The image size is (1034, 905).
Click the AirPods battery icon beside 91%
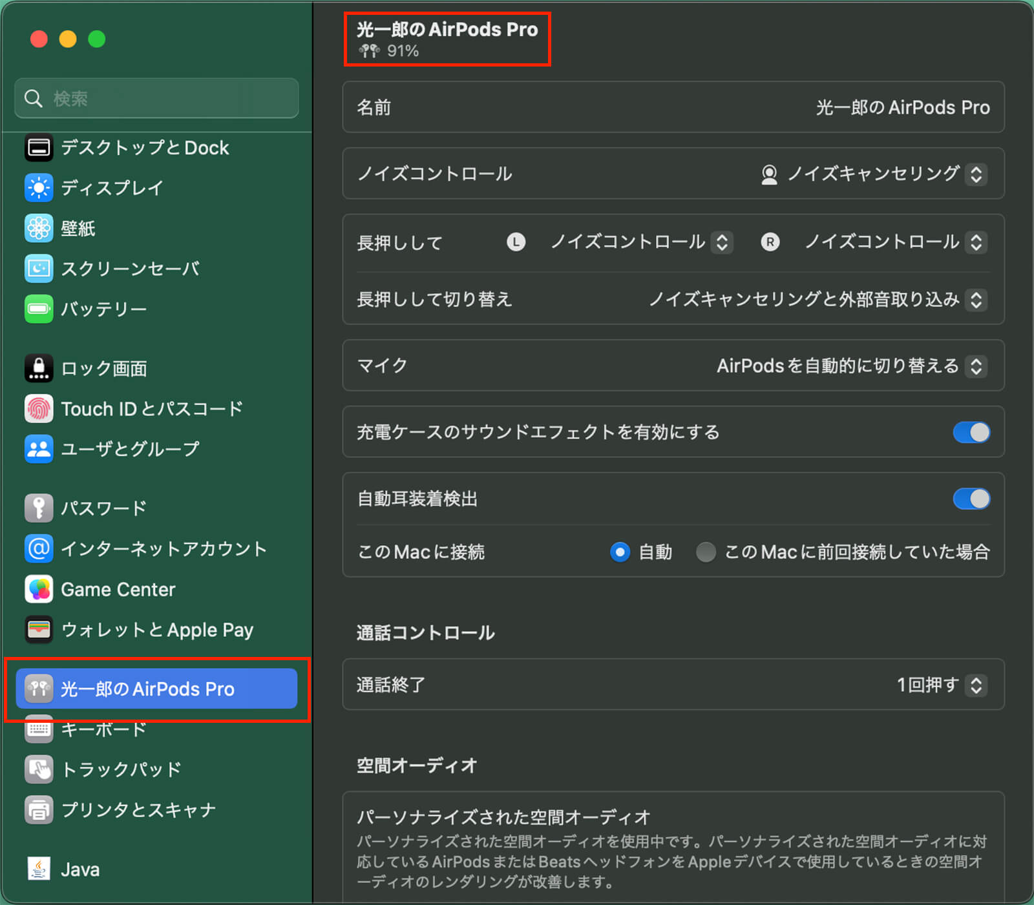pyautogui.click(x=369, y=51)
